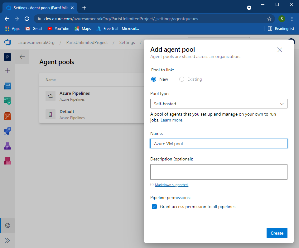Click the Create button
Image resolution: width=299 pixels, height=248 pixels.
tap(277, 233)
